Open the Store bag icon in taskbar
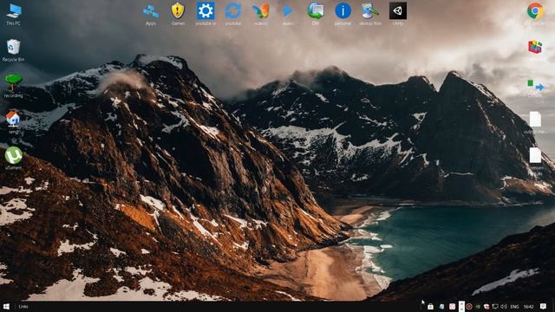The image size is (555, 312). pyautogui.click(x=430, y=307)
